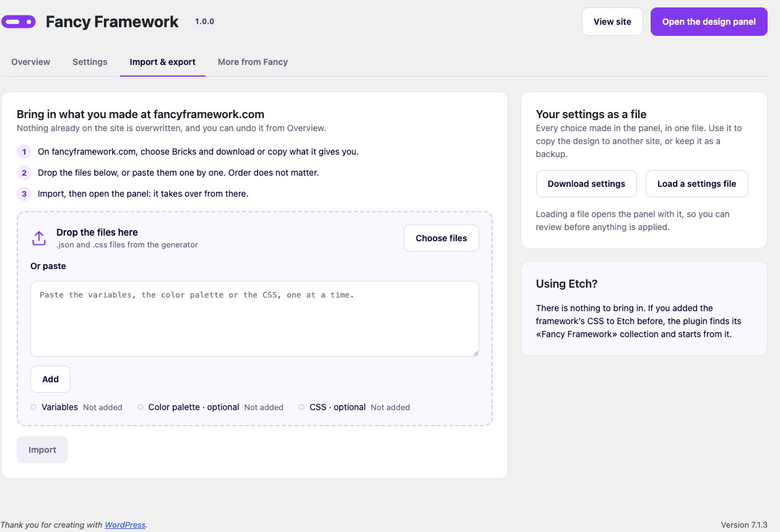The height and width of the screenshot is (532, 780).
Task: Click the 'Your settings as a file' heading
Action: (x=591, y=114)
